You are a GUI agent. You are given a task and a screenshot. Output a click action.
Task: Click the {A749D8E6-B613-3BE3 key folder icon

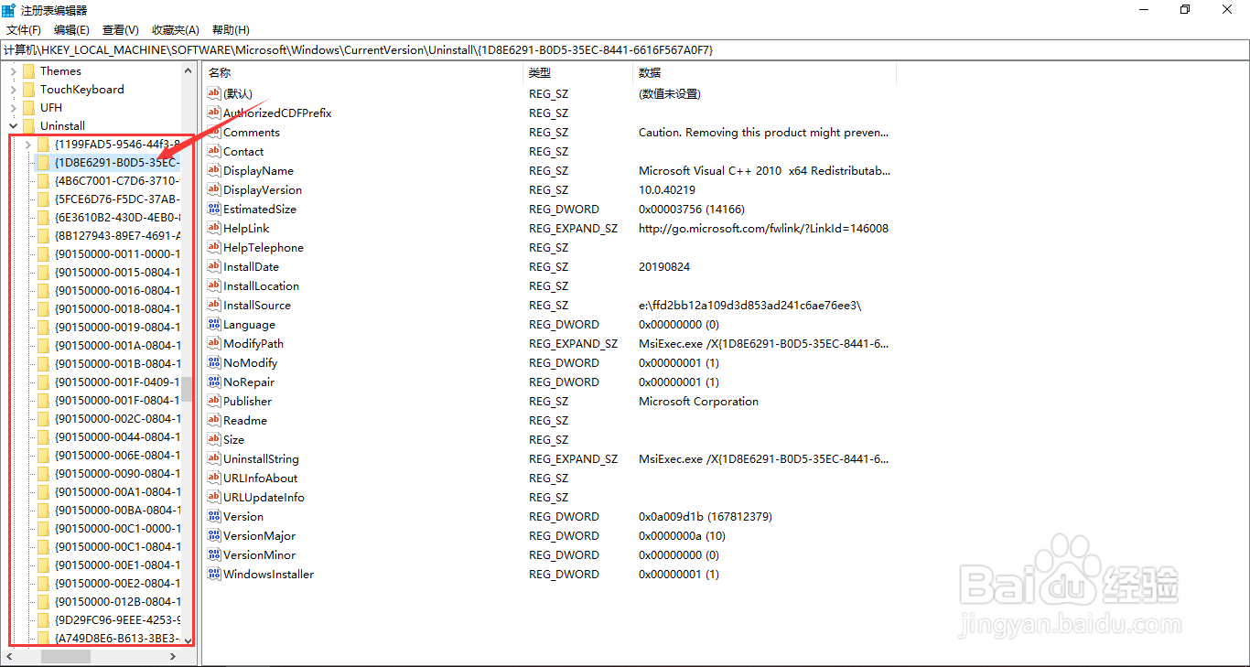tap(43, 638)
